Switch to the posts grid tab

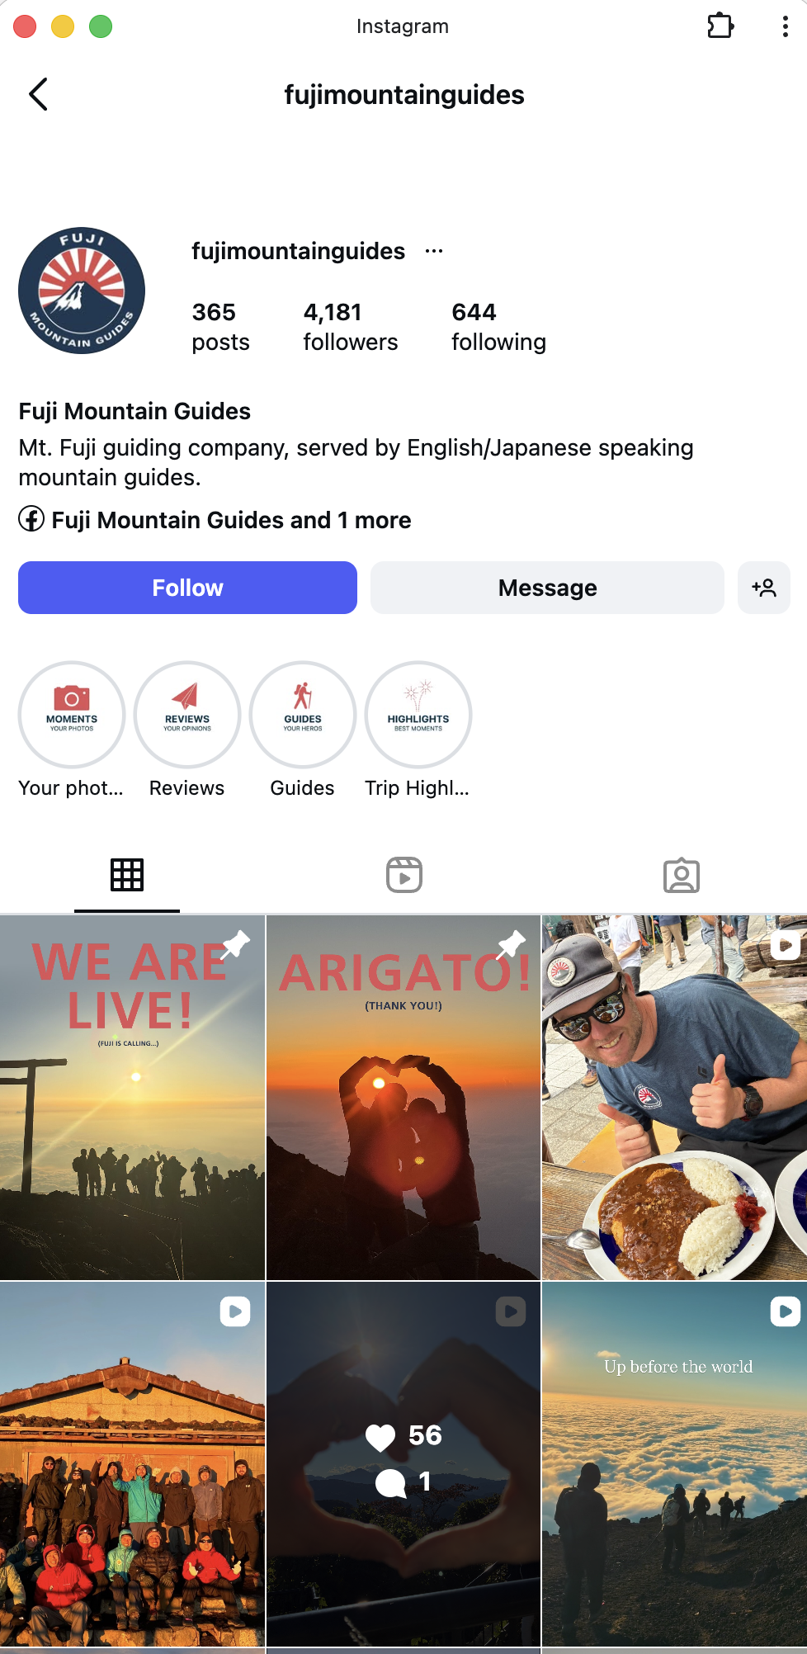[x=127, y=875]
